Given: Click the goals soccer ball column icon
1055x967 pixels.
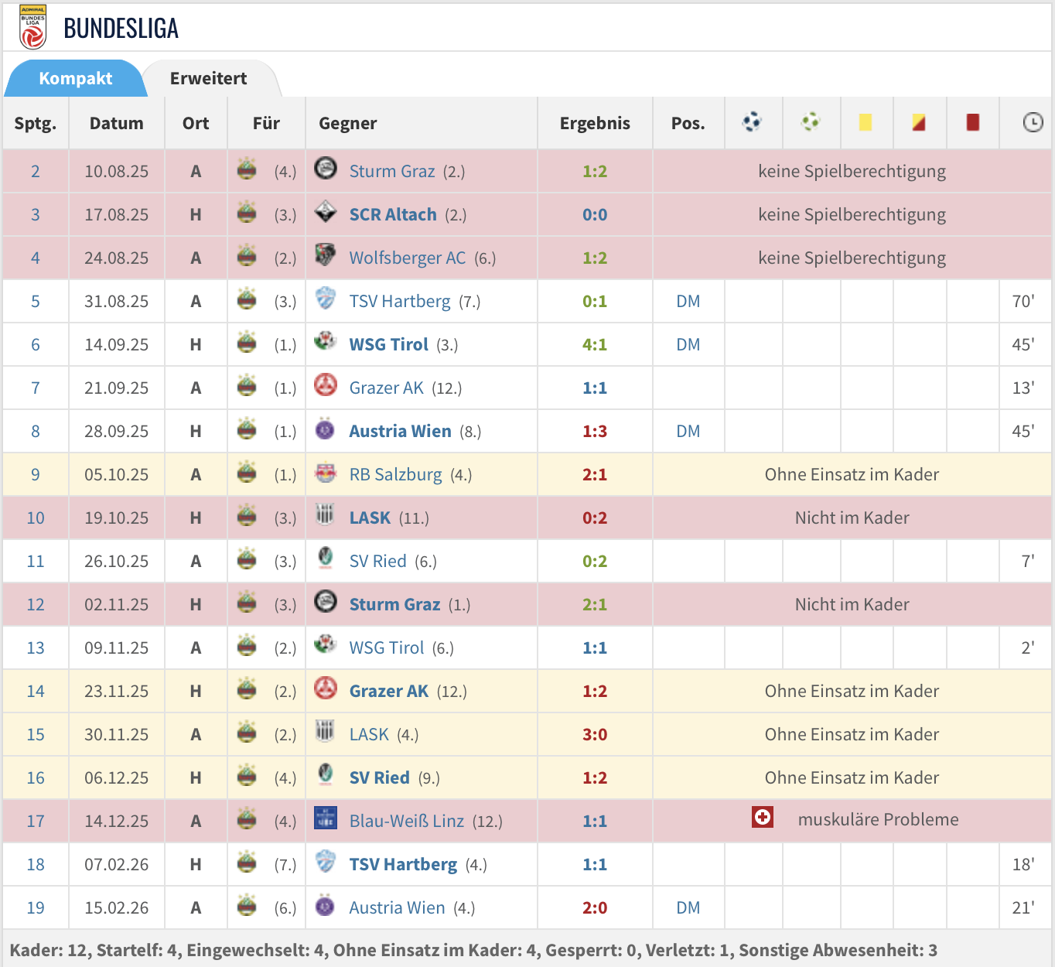Looking at the screenshot, I should pyautogui.click(x=752, y=122).
